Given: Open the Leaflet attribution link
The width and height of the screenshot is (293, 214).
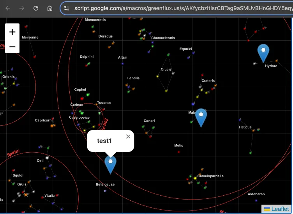Looking at the screenshot, I should tap(280, 209).
